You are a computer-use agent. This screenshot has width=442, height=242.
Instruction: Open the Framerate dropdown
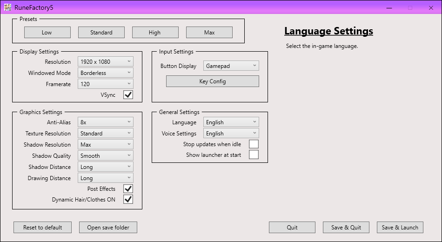(x=105, y=84)
